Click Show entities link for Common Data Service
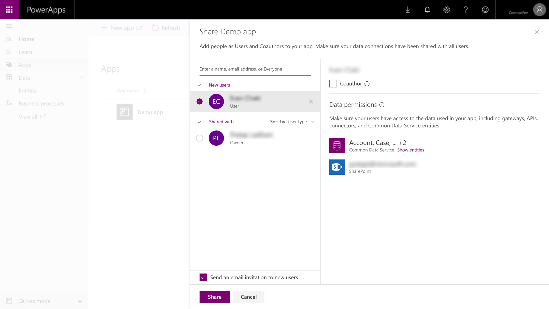The image size is (549, 309). [411, 150]
